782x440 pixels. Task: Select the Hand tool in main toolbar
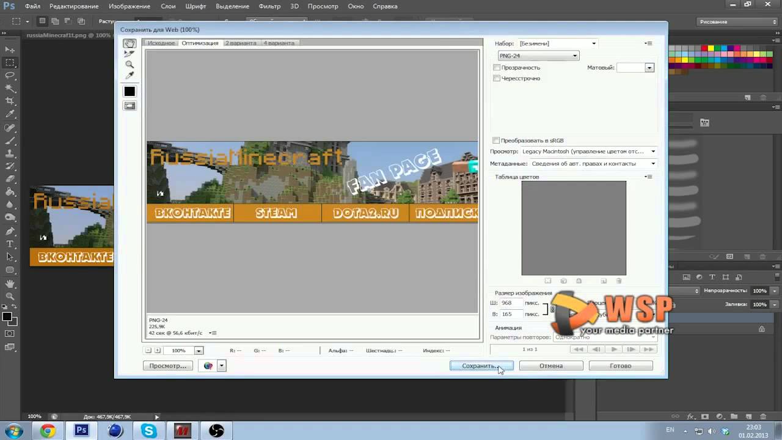[10, 284]
